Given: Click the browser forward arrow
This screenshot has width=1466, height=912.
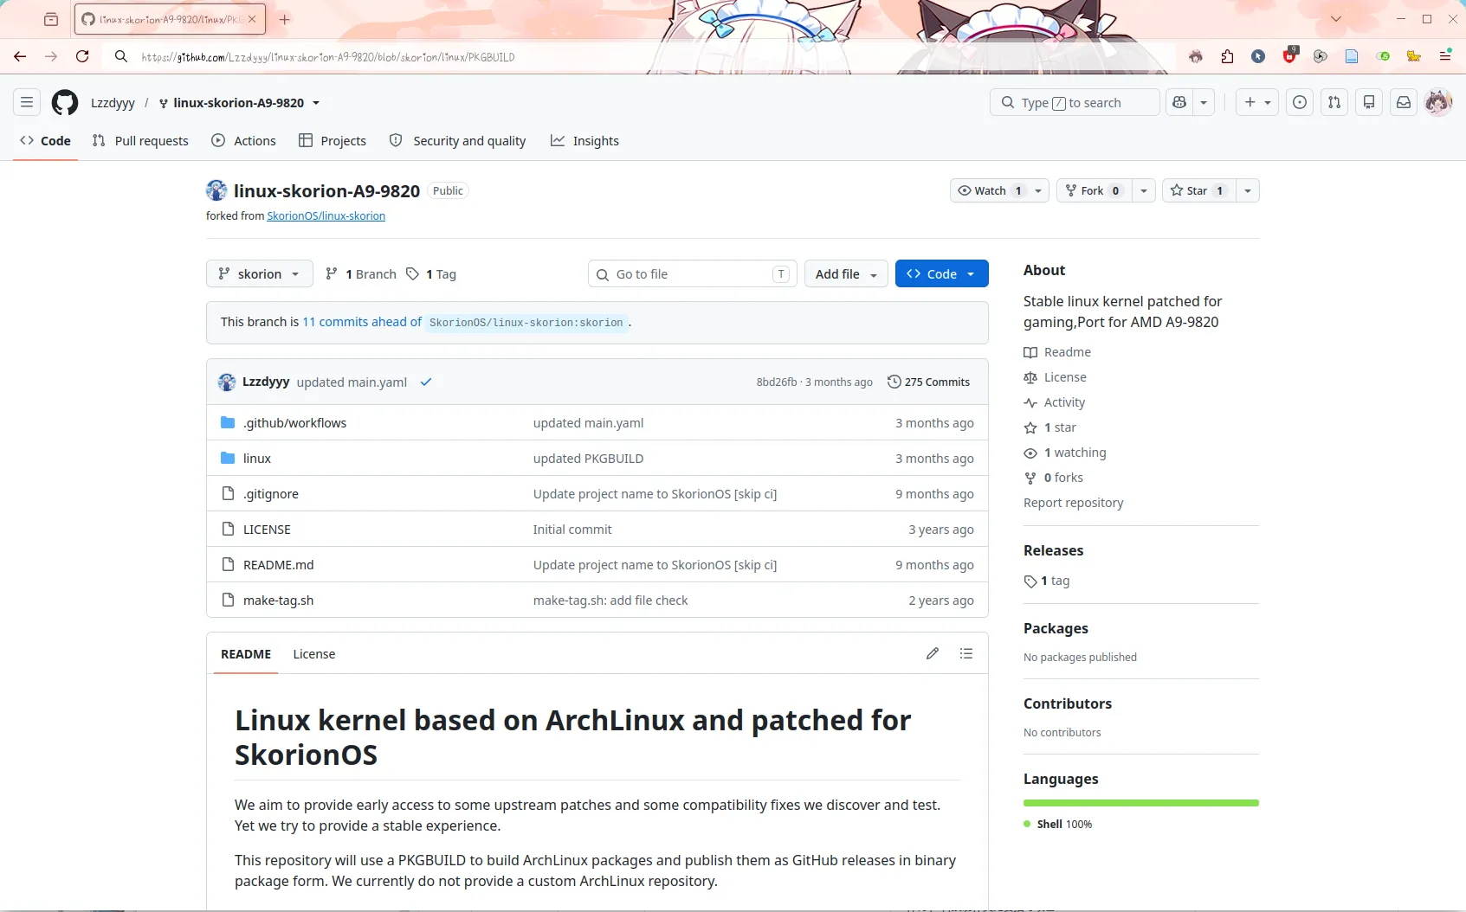Looking at the screenshot, I should pyautogui.click(x=51, y=56).
